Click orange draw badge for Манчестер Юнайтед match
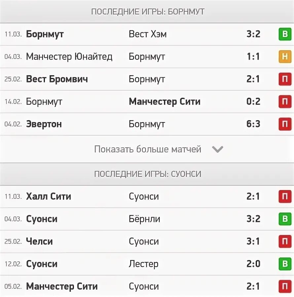 click(285, 56)
